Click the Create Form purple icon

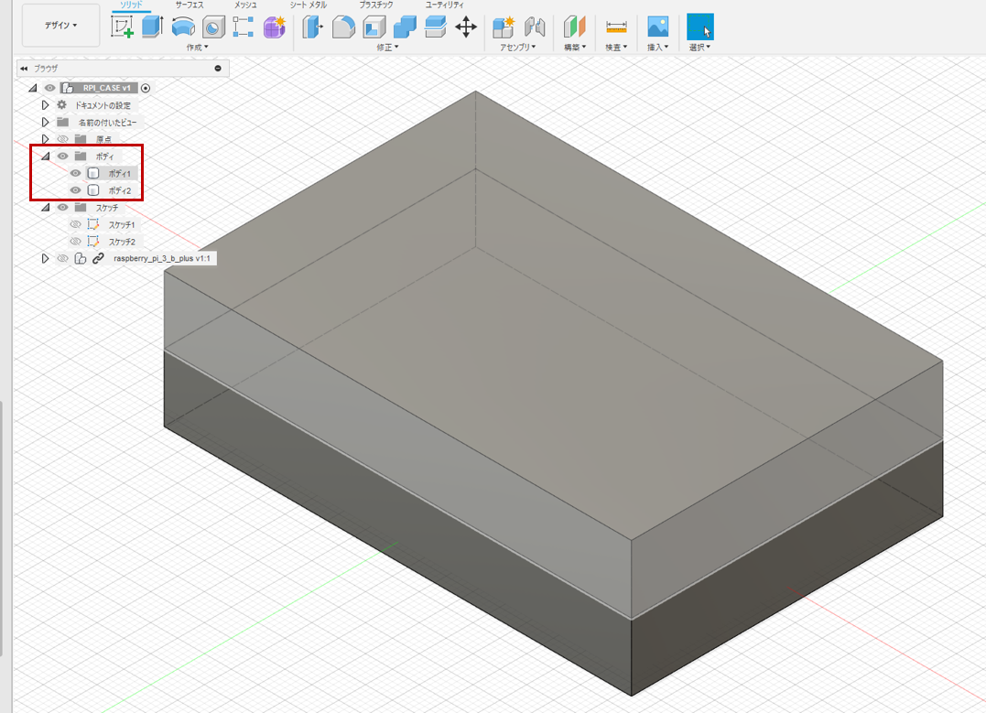click(x=275, y=27)
